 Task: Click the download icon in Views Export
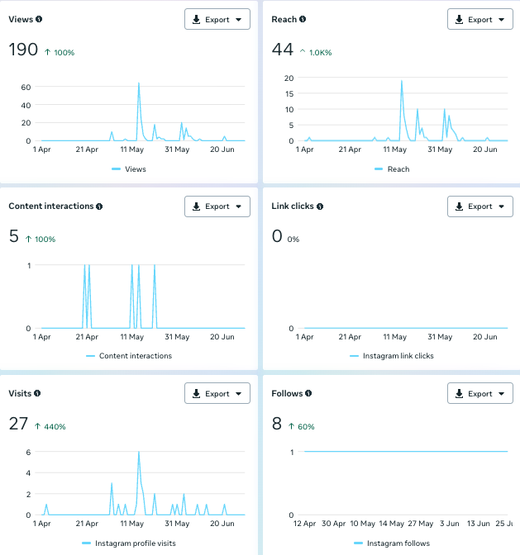pos(196,20)
